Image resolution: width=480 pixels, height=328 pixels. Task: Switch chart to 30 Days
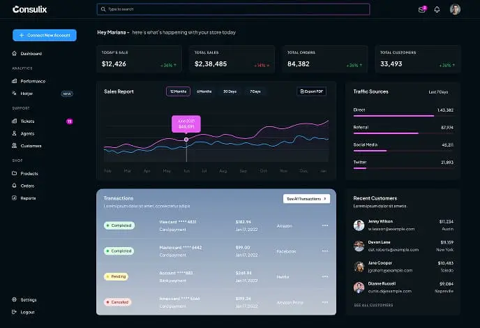[230, 91]
